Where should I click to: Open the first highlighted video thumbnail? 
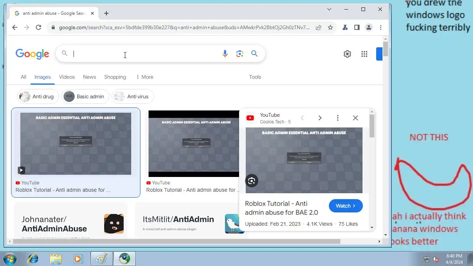[76, 144]
